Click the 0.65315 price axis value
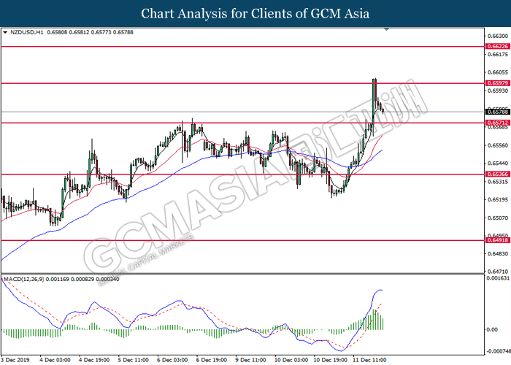511x365 pixels. tap(498, 182)
